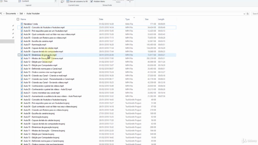Image resolution: width=258 pixels, height=145 pixels.
Task: Toggle the select-all checkbox beside Name header
Action: click(18, 19)
